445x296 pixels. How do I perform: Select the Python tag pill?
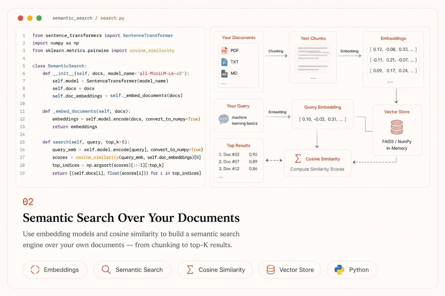point(352,270)
